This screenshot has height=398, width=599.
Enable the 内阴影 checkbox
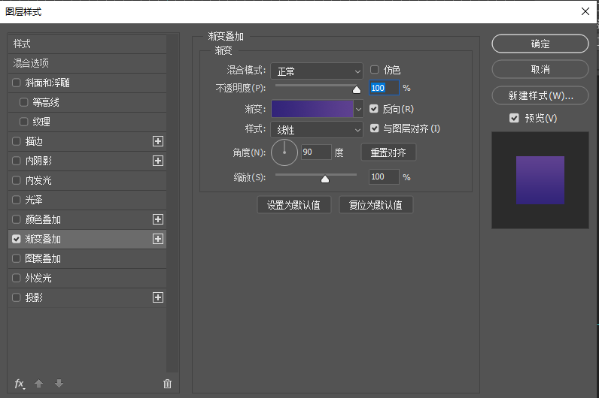[17, 161]
